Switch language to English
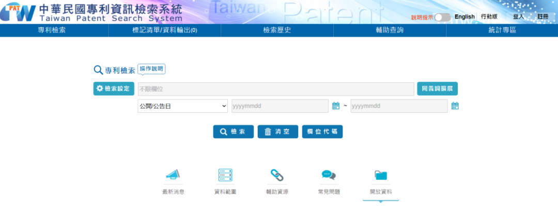558x206 pixels. tap(464, 16)
